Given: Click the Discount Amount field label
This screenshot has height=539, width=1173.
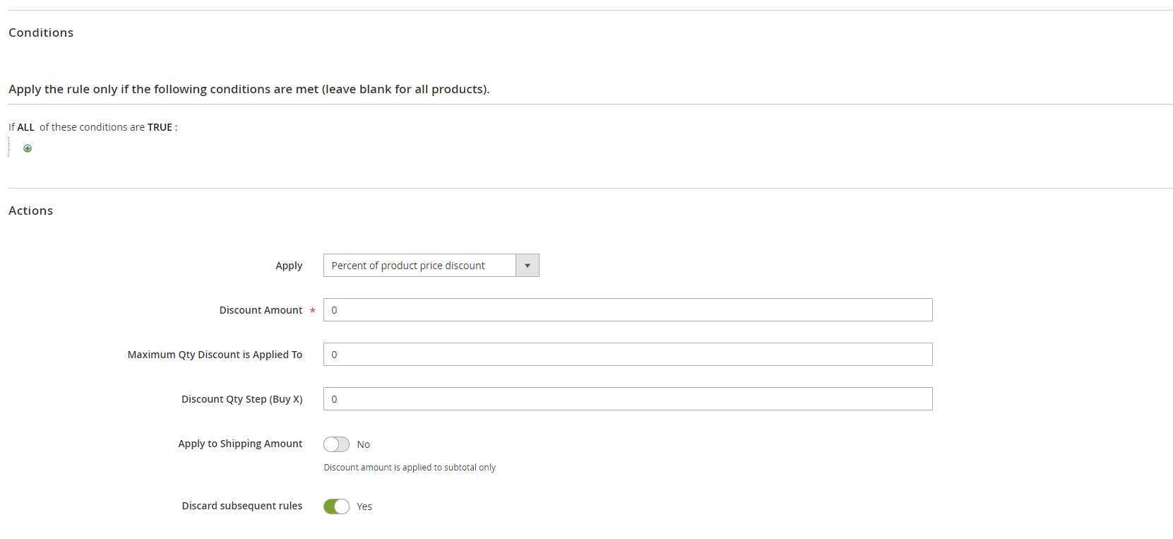Looking at the screenshot, I should (x=261, y=310).
